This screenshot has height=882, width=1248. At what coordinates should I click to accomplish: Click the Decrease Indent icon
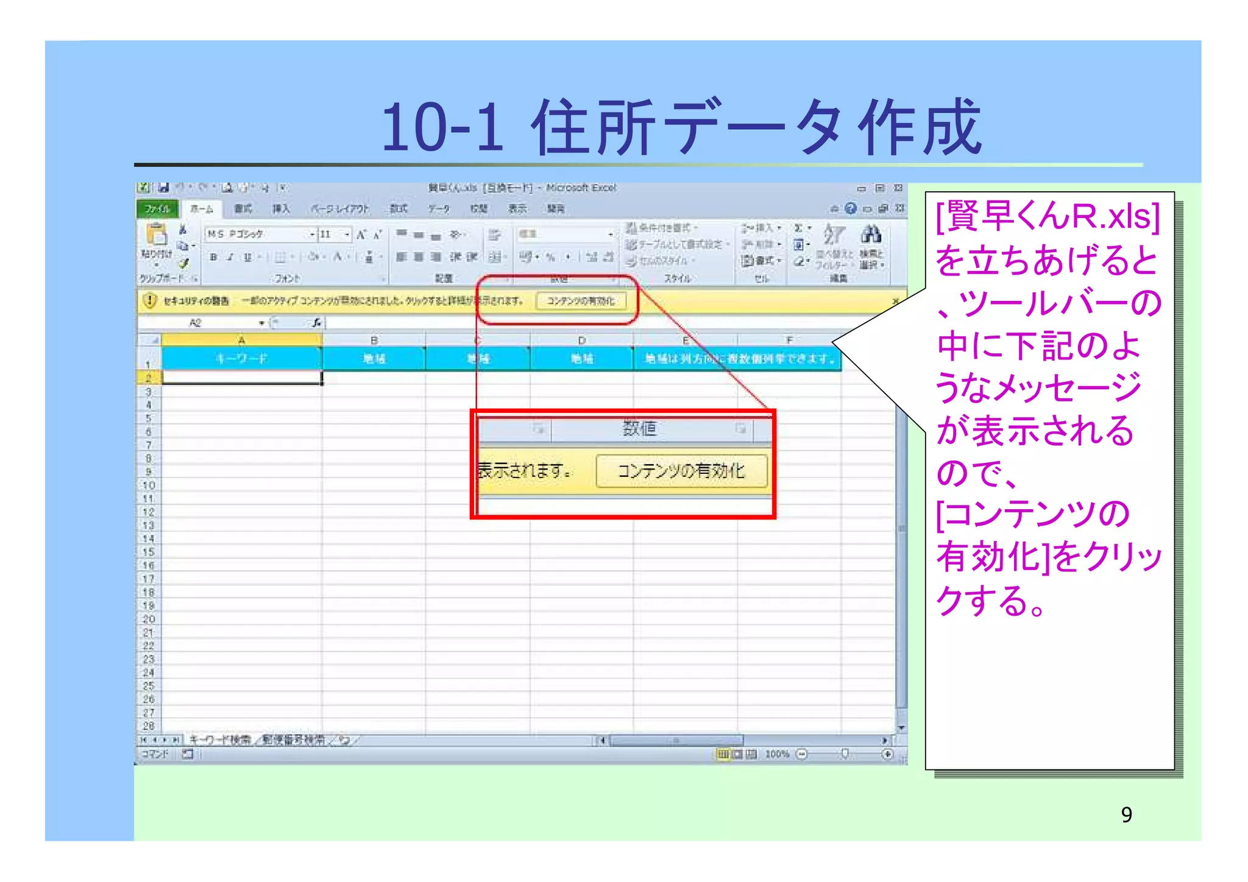[455, 257]
